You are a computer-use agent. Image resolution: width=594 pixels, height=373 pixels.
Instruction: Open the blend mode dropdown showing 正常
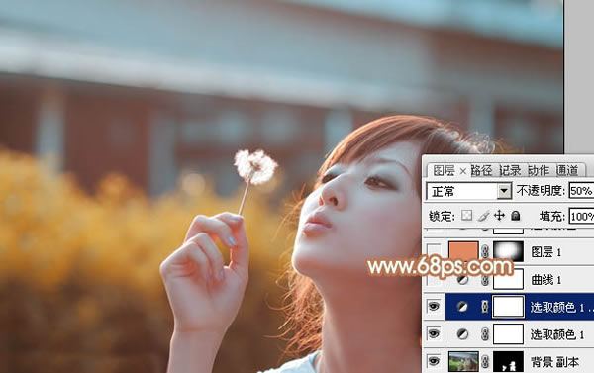click(469, 191)
